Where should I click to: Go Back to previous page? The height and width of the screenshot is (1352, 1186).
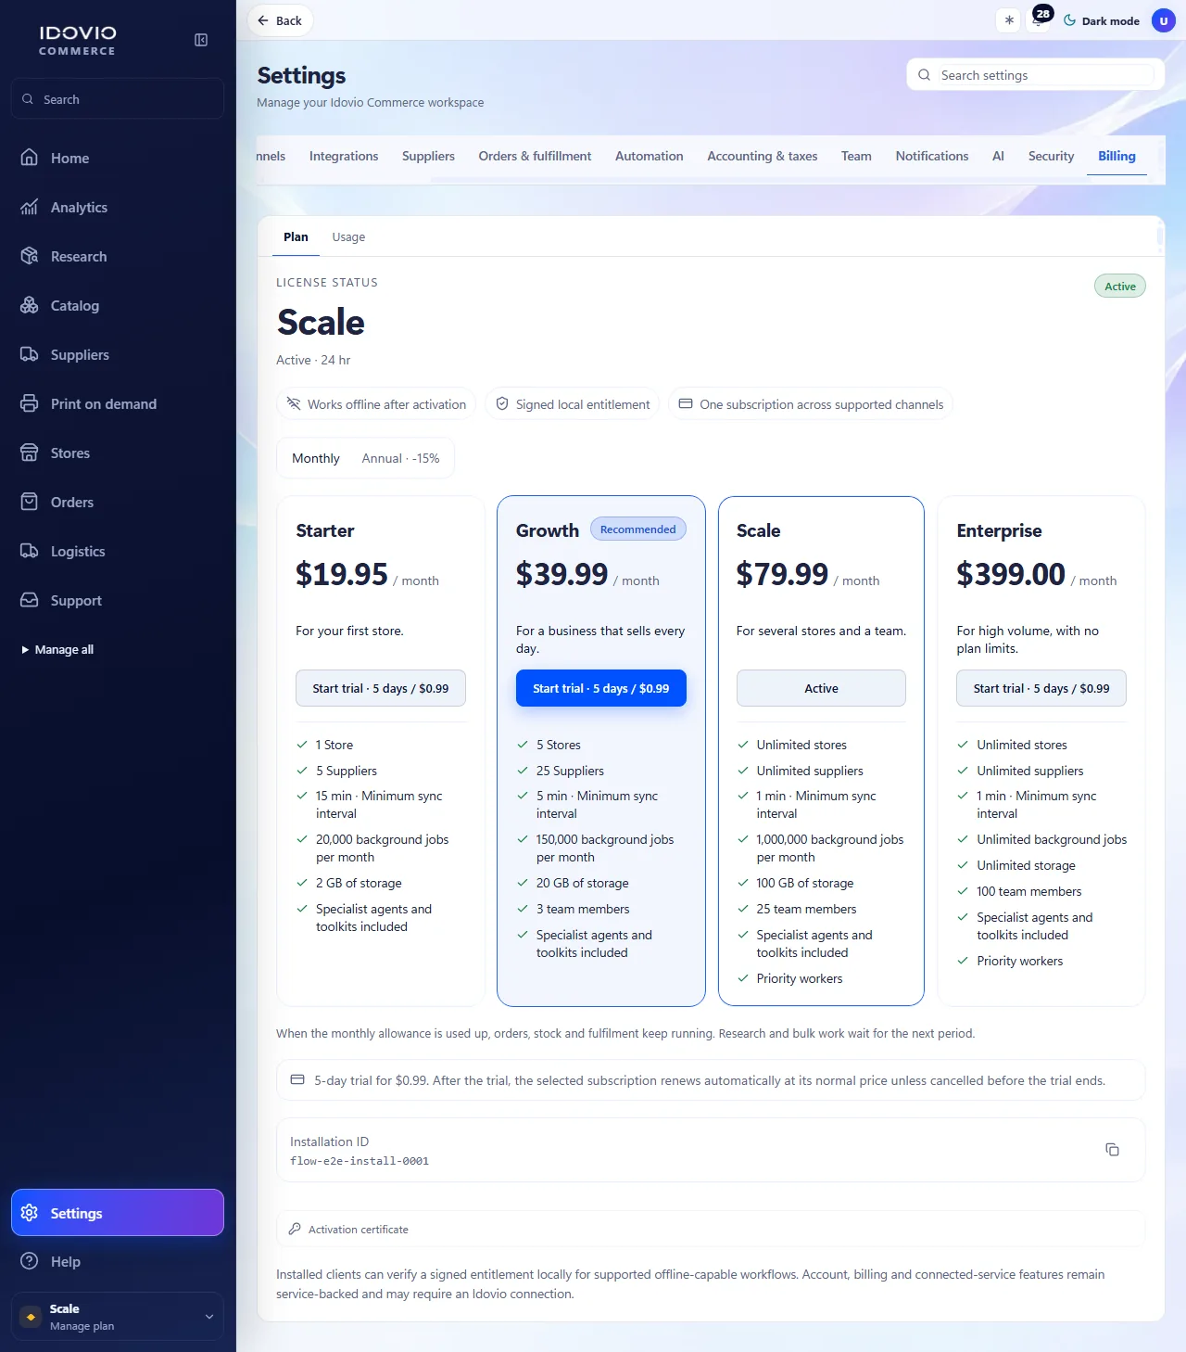[x=280, y=20]
